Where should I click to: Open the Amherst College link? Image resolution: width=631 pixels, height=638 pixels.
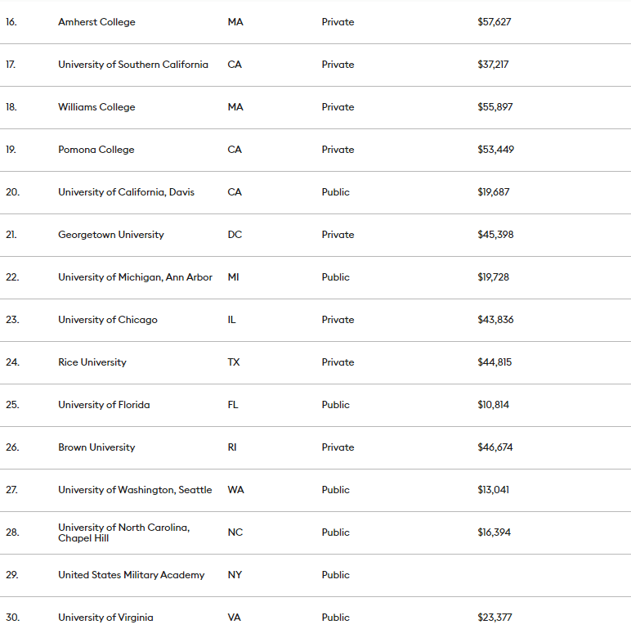[96, 22]
